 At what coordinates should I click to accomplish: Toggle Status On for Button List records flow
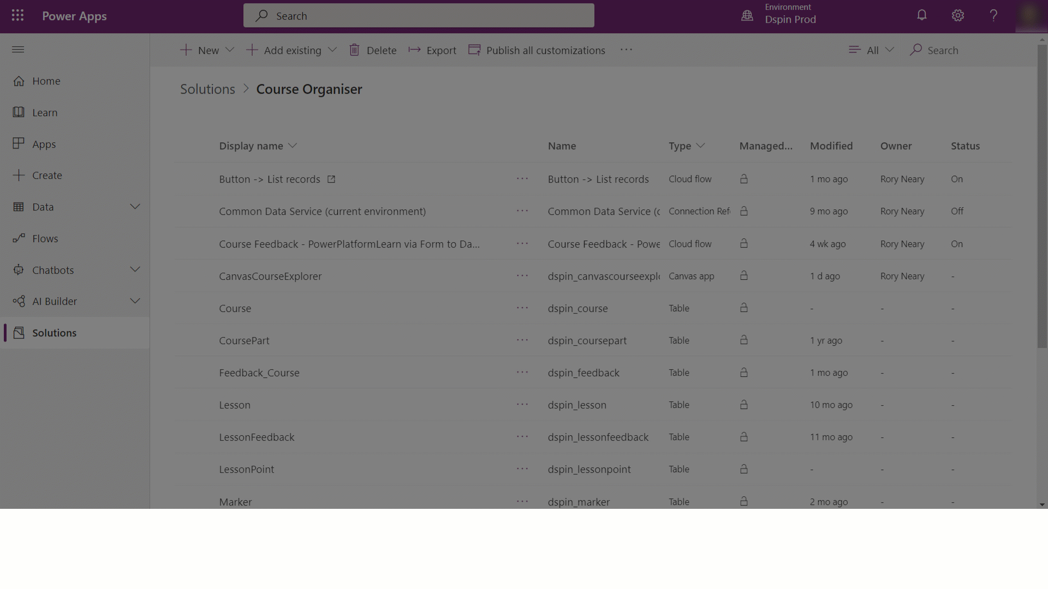coord(957,178)
